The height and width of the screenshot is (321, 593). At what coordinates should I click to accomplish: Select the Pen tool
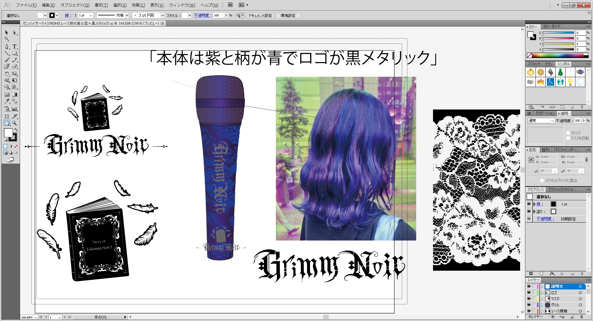click(7, 47)
